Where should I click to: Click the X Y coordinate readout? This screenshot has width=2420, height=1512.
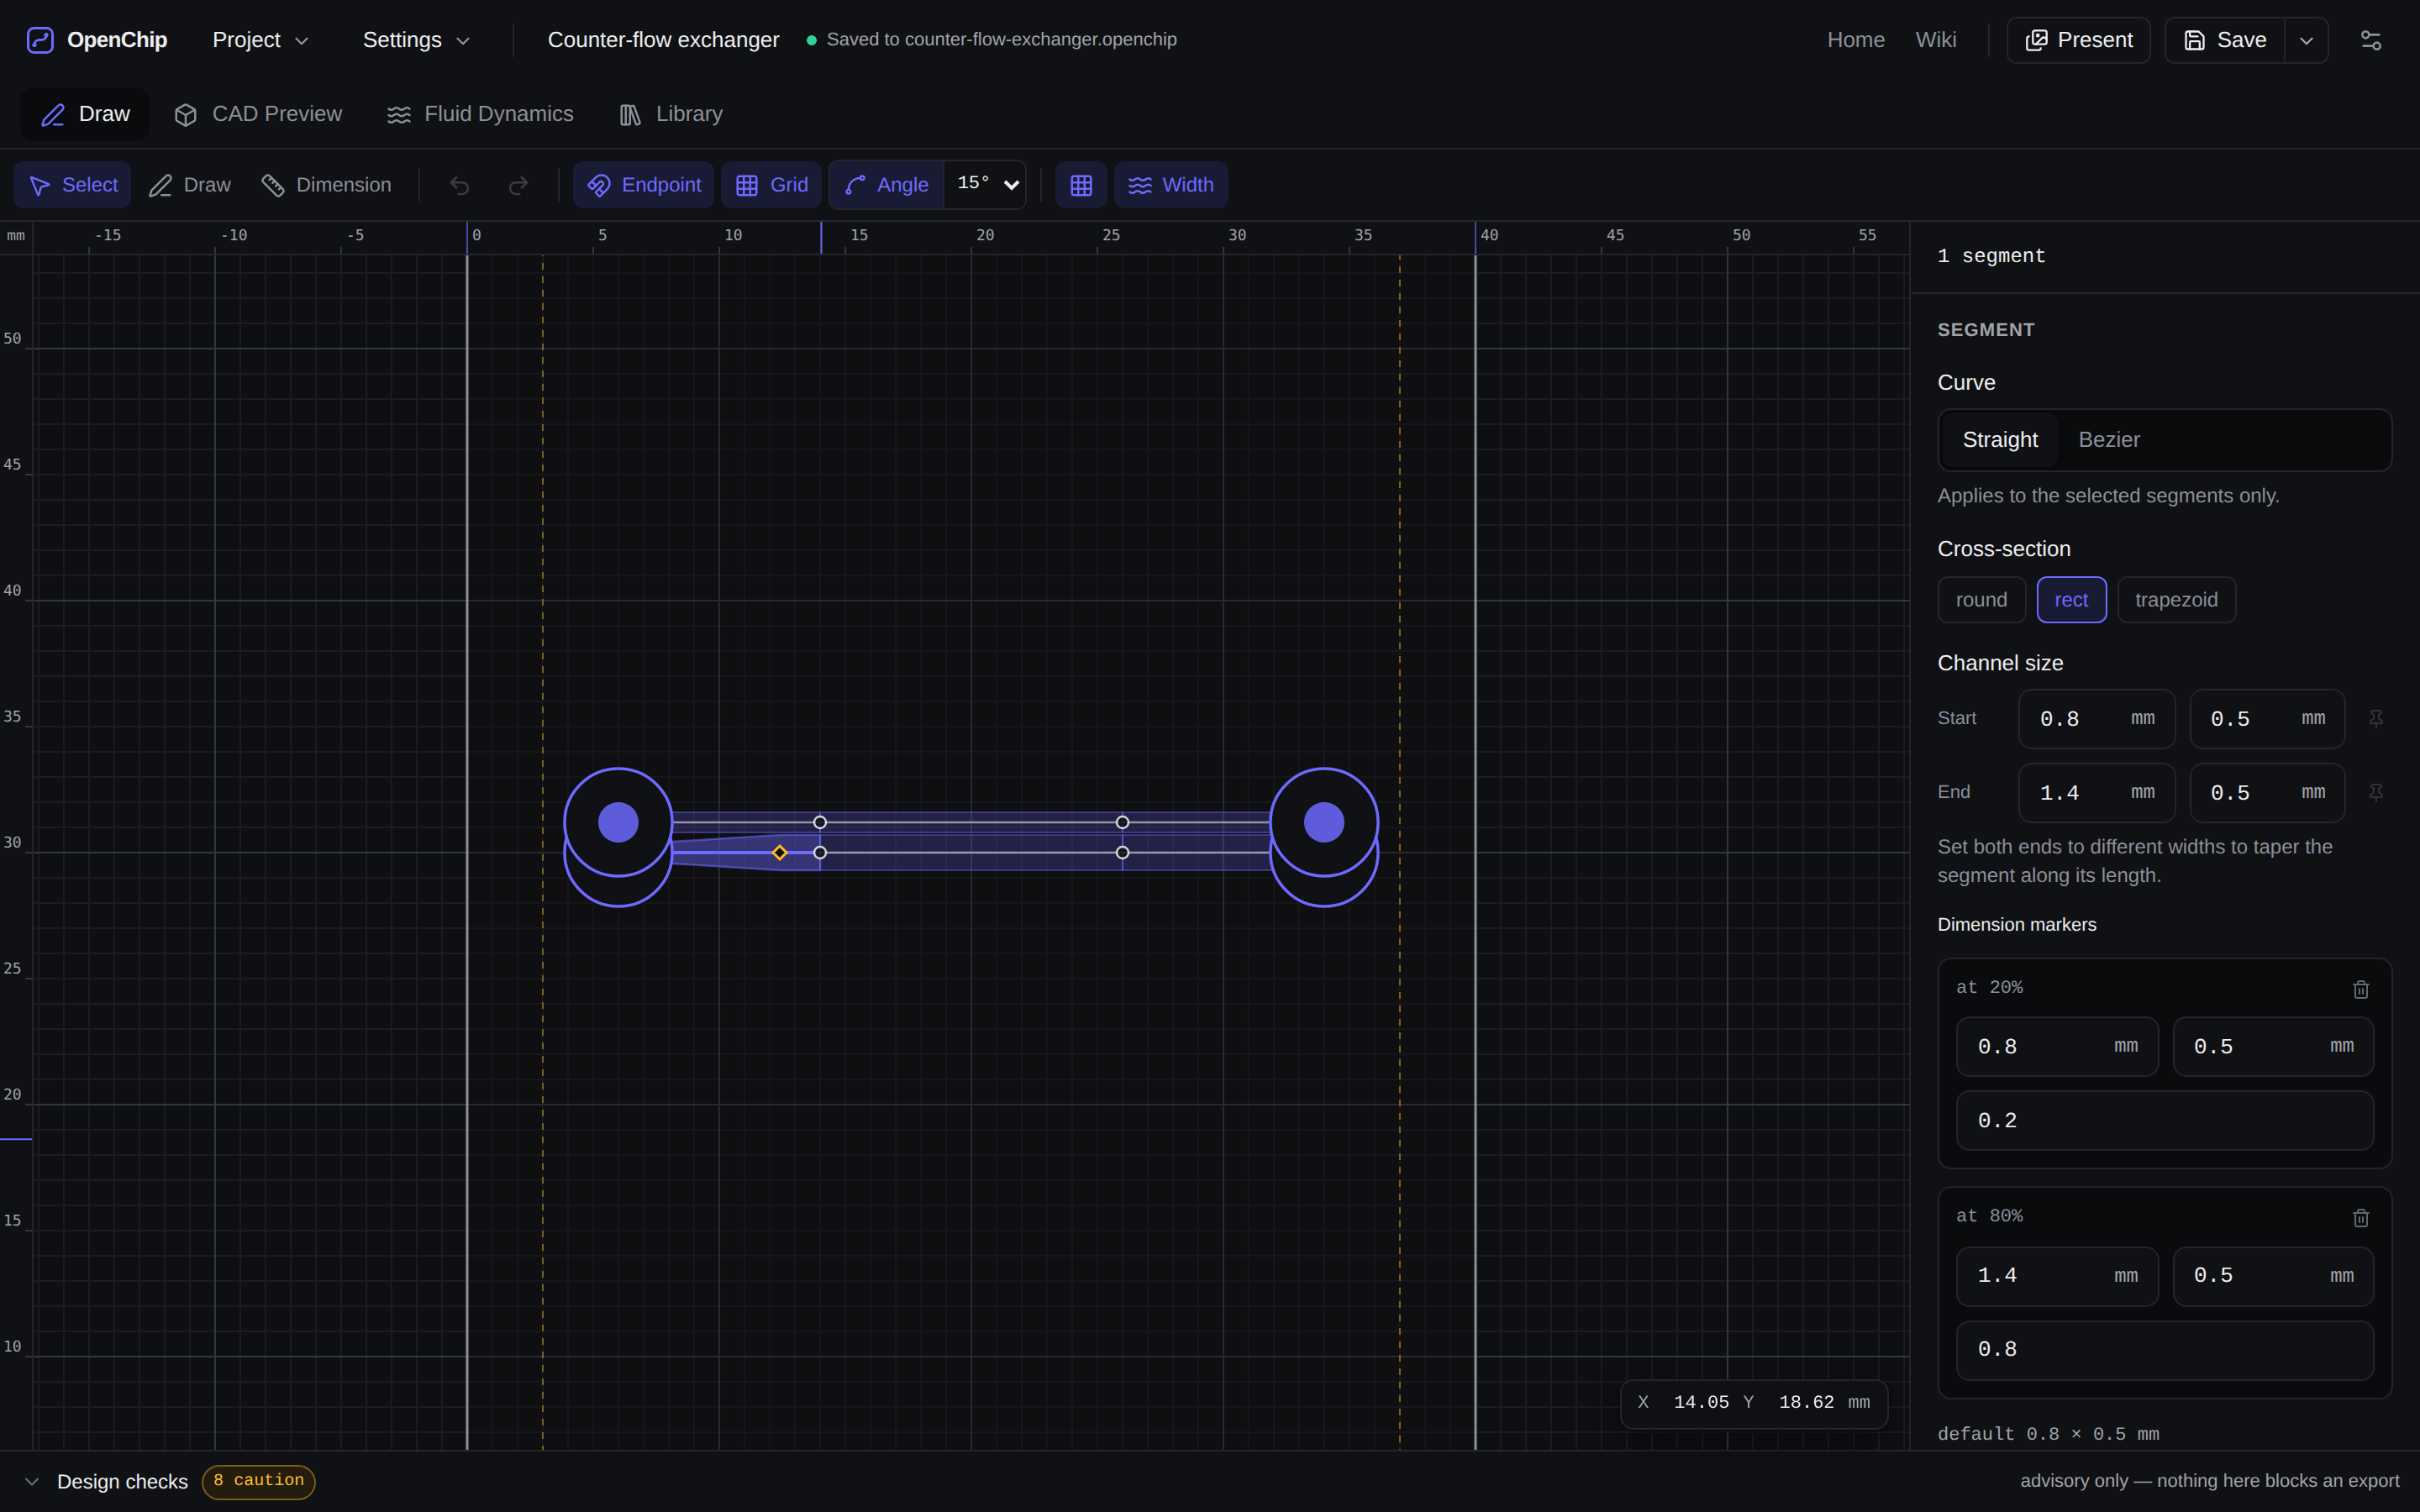click(1753, 1402)
